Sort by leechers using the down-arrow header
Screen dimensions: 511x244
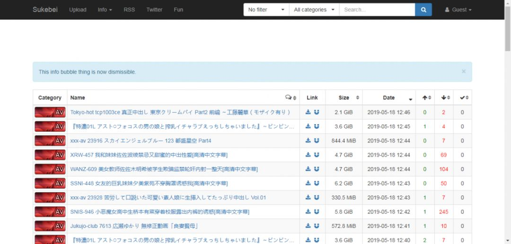point(445,98)
